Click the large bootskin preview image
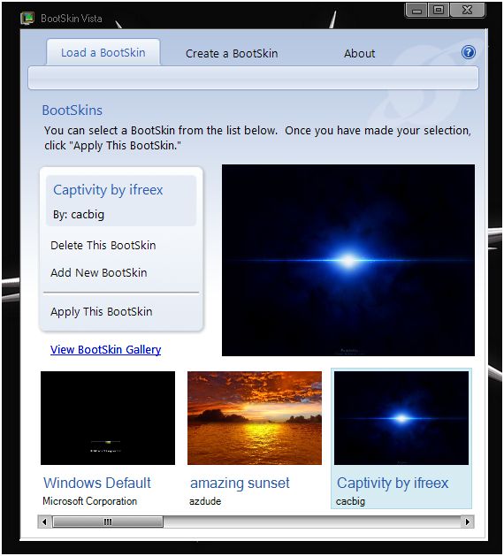This screenshot has width=504, height=556. click(348, 260)
